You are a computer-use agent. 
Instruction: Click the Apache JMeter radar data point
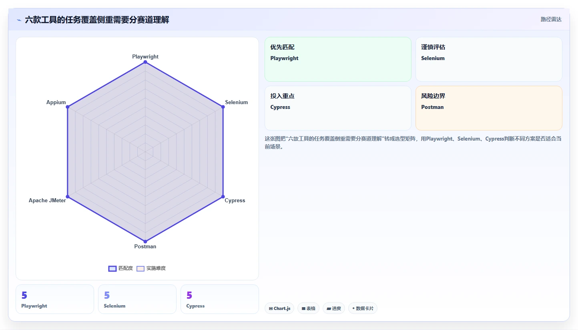(x=68, y=197)
